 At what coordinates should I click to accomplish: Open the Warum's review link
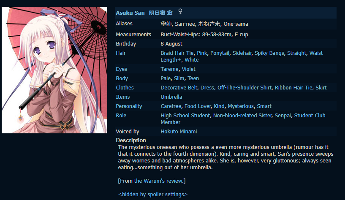[158, 181]
